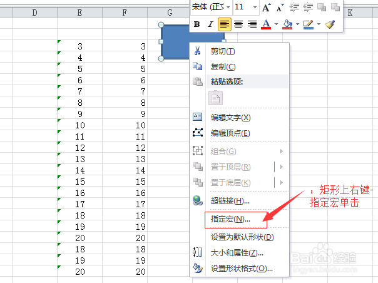This screenshot has width=378, height=283.
Task: Select column D header
Action: point(34,13)
